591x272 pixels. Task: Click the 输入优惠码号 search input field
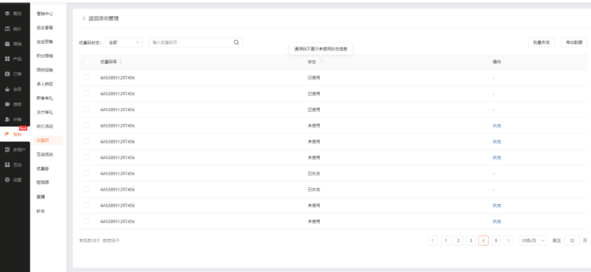(191, 43)
